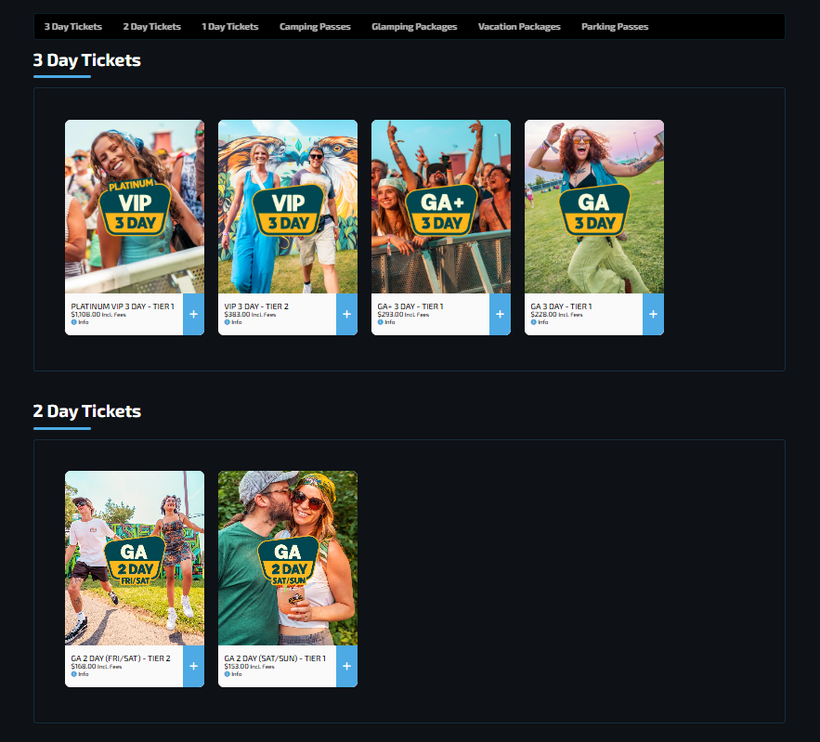Open the Parking Passes tab
This screenshot has width=820, height=742.
(615, 27)
